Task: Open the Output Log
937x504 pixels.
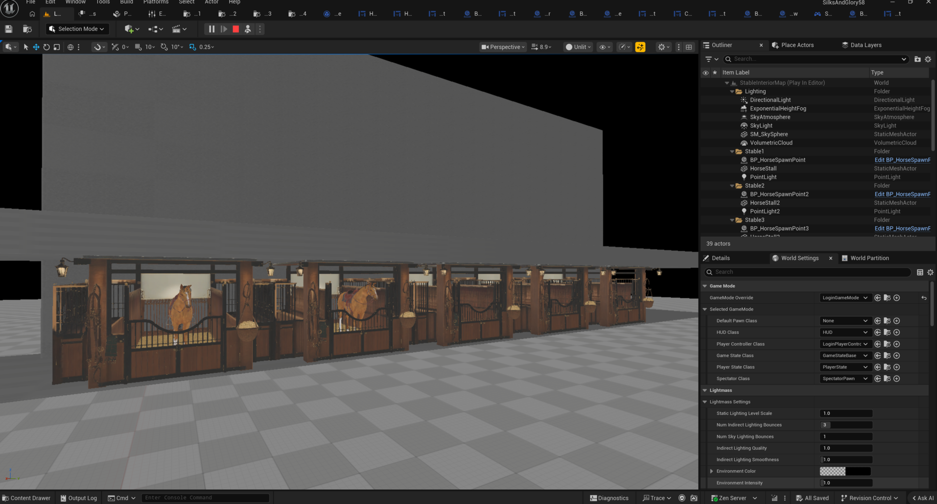Action: coord(78,498)
